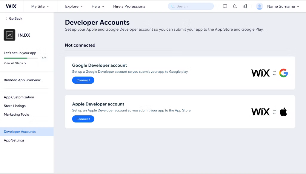Click the user avatar icon
306x174 pixels.
pos(259,7)
